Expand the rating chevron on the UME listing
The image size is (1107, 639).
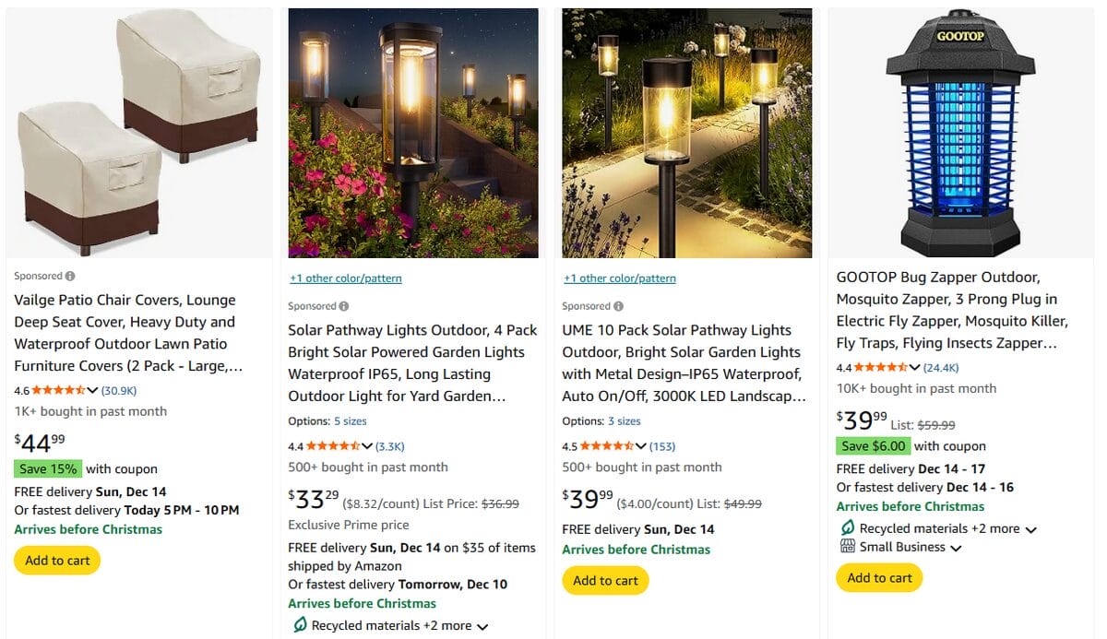point(641,445)
